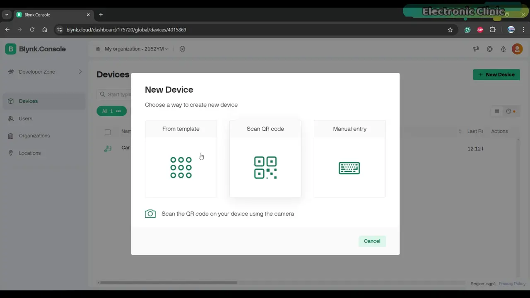Open organization settings gear icon
530x298 pixels.
182,49
